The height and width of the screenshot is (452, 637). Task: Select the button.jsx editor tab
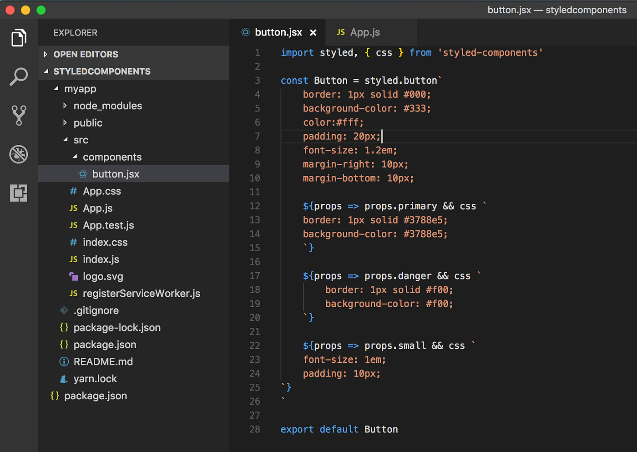pos(278,32)
